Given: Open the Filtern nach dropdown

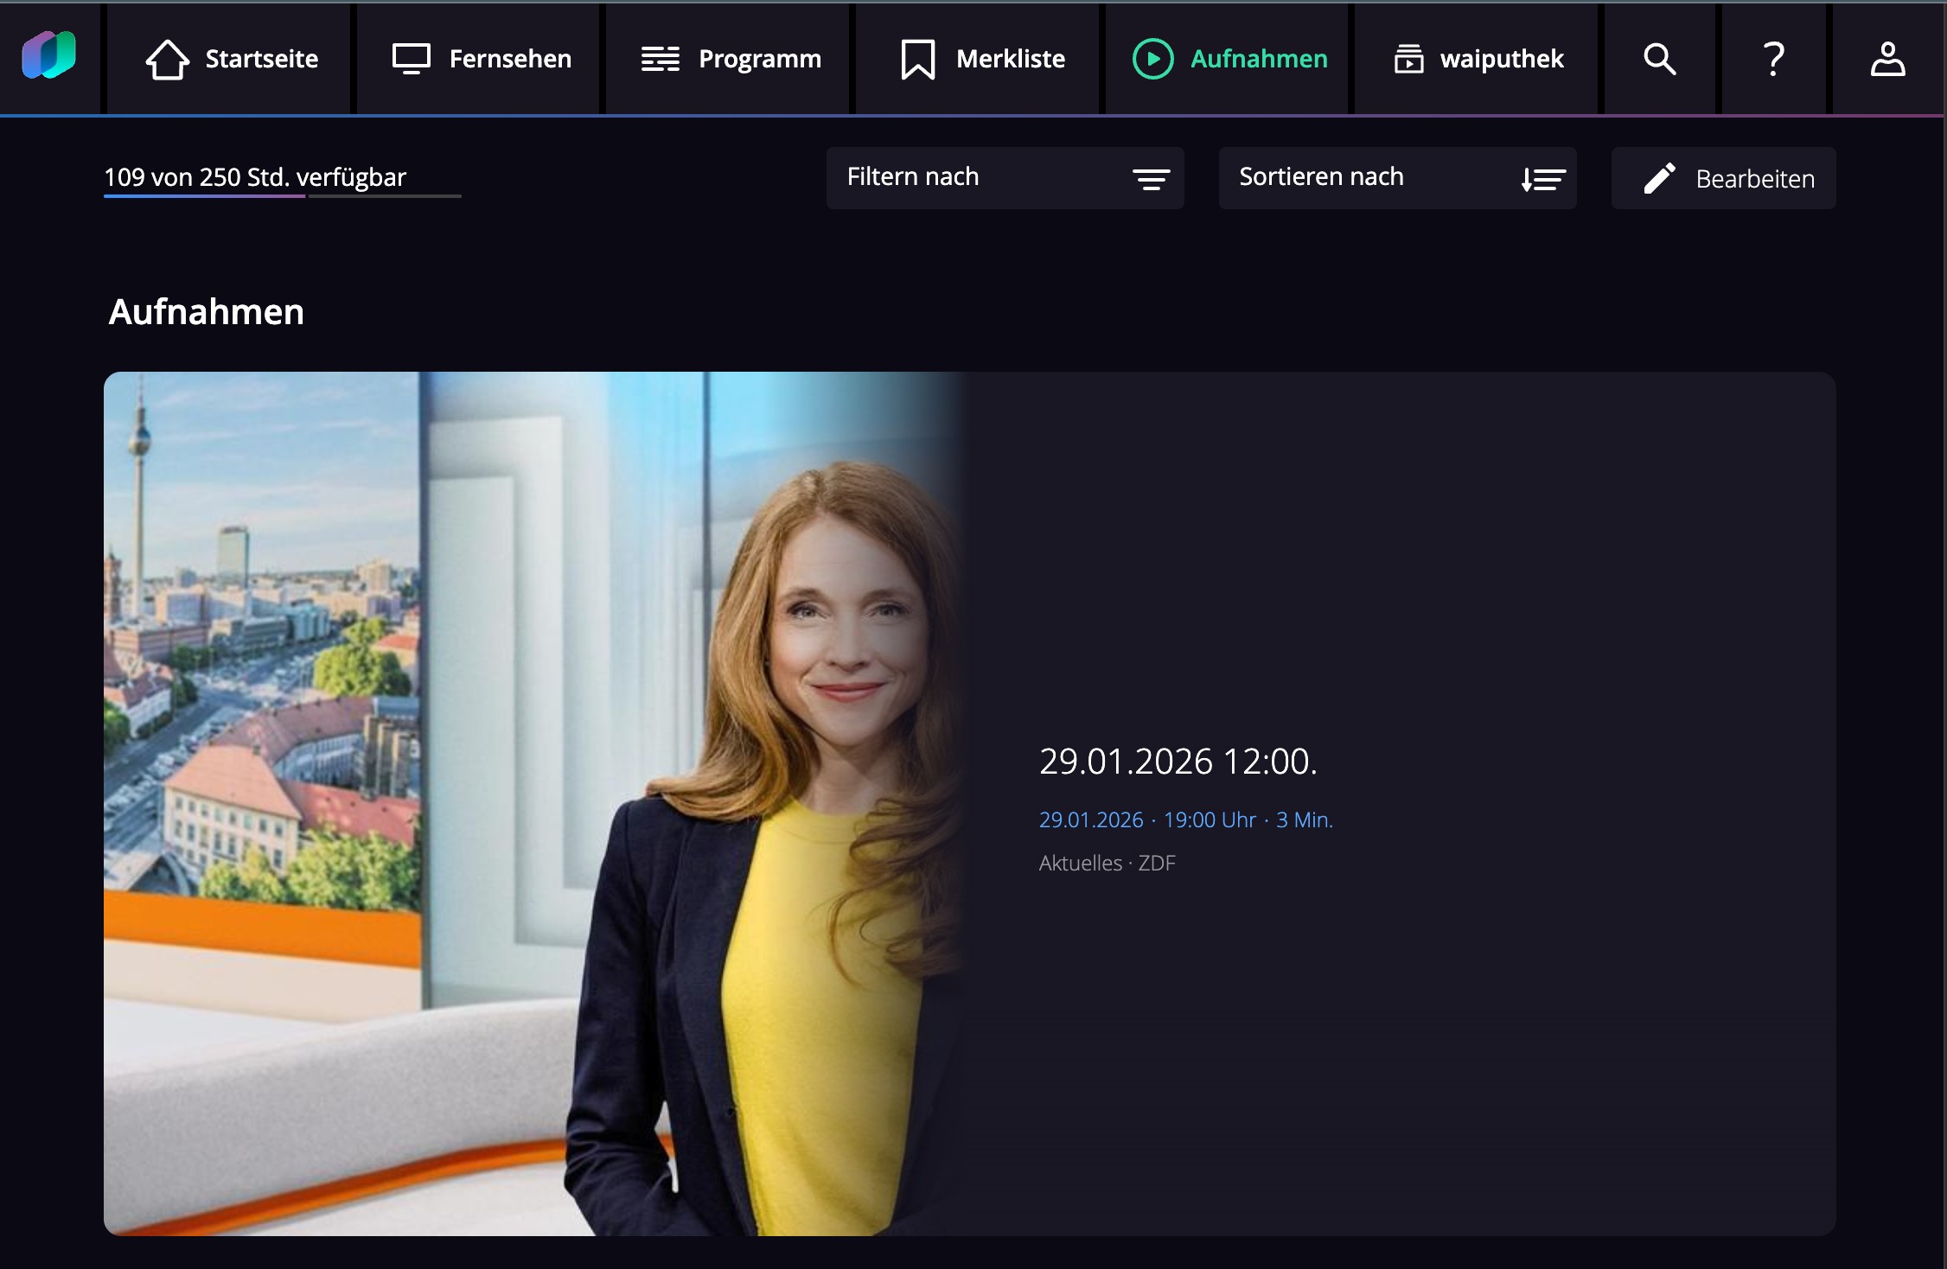Looking at the screenshot, I should (x=1005, y=177).
